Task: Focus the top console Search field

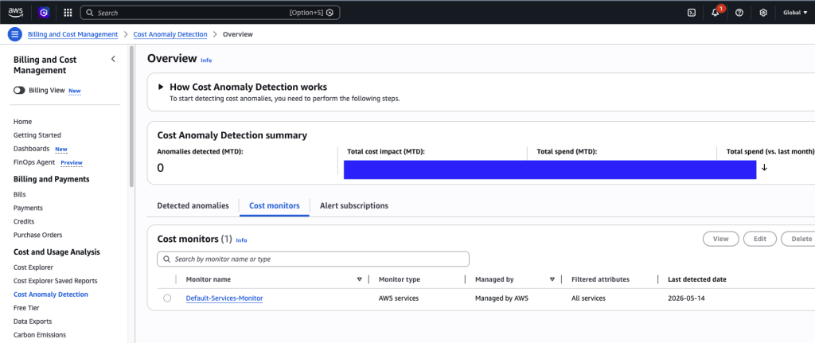Action: click(x=210, y=13)
